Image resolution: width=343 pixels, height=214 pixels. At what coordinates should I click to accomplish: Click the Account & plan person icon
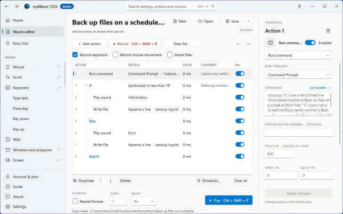click(x=8, y=177)
